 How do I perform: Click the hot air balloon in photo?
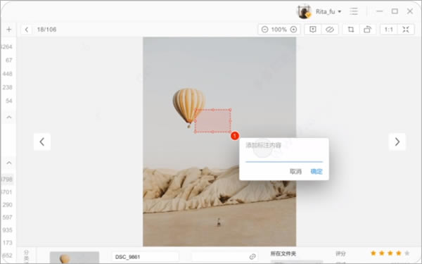pos(188,107)
